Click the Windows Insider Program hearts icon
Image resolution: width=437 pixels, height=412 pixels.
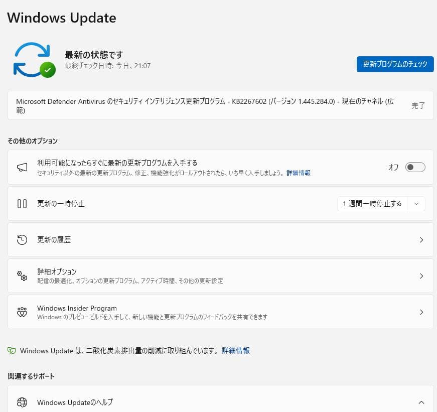tap(22, 312)
